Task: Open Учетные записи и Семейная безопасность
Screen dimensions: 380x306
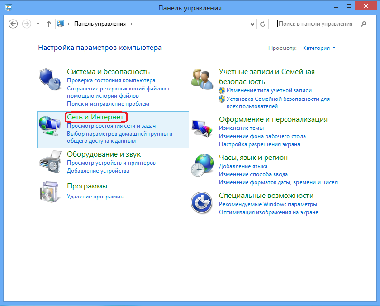Action: click(267, 77)
